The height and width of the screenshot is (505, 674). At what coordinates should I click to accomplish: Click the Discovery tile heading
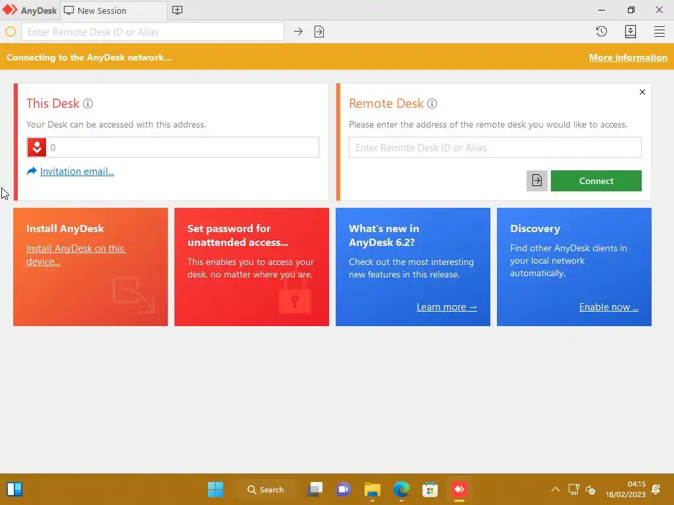(x=534, y=228)
